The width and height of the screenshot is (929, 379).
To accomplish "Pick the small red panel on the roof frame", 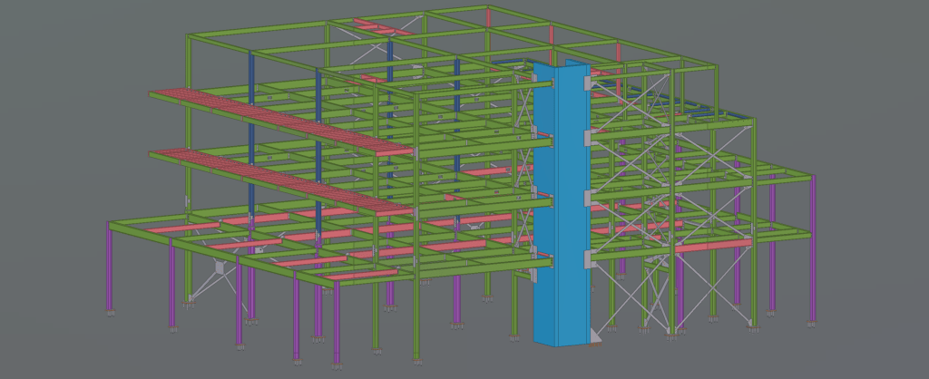I will 381,26.
